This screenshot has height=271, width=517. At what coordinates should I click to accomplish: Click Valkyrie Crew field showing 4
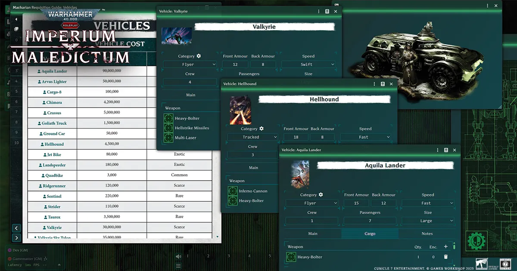(190, 82)
